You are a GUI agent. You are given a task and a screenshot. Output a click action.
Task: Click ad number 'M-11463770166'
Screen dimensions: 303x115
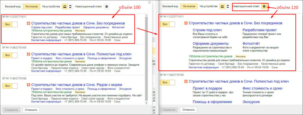pyautogui.click(x=16, y=79)
